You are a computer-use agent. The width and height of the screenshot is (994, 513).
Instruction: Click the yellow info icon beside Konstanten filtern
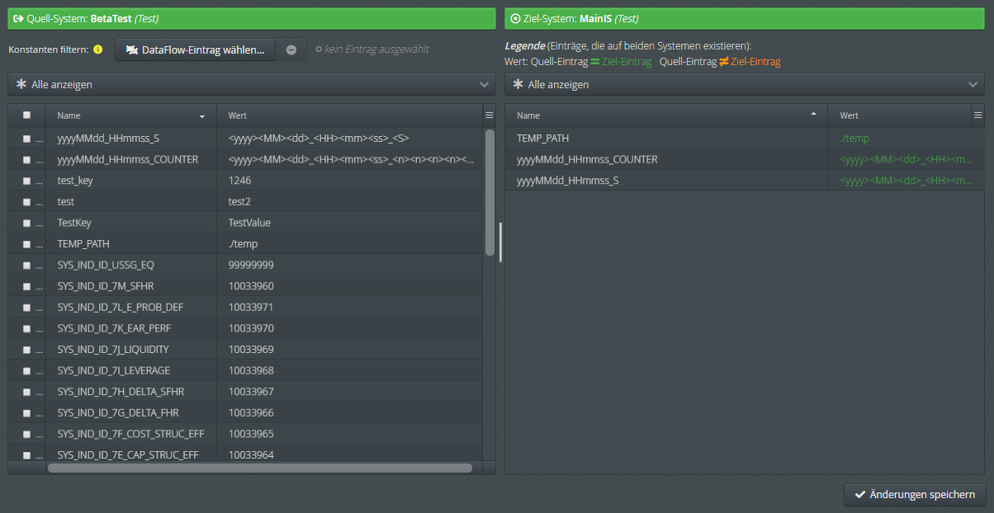[x=98, y=49]
